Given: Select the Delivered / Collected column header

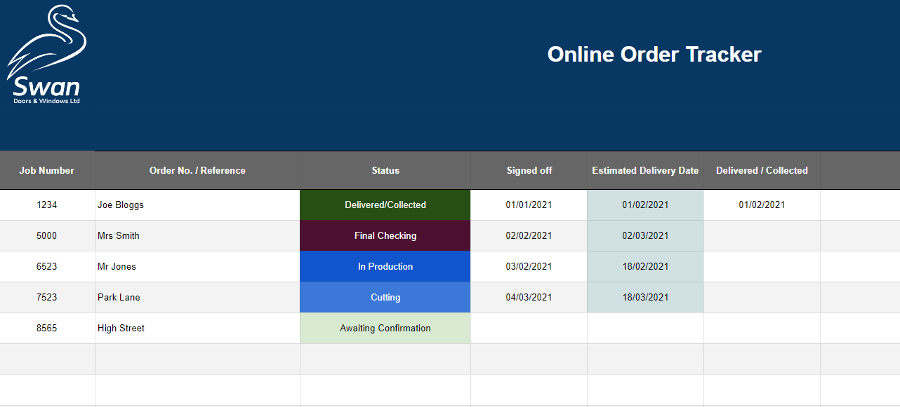Looking at the screenshot, I should (762, 170).
